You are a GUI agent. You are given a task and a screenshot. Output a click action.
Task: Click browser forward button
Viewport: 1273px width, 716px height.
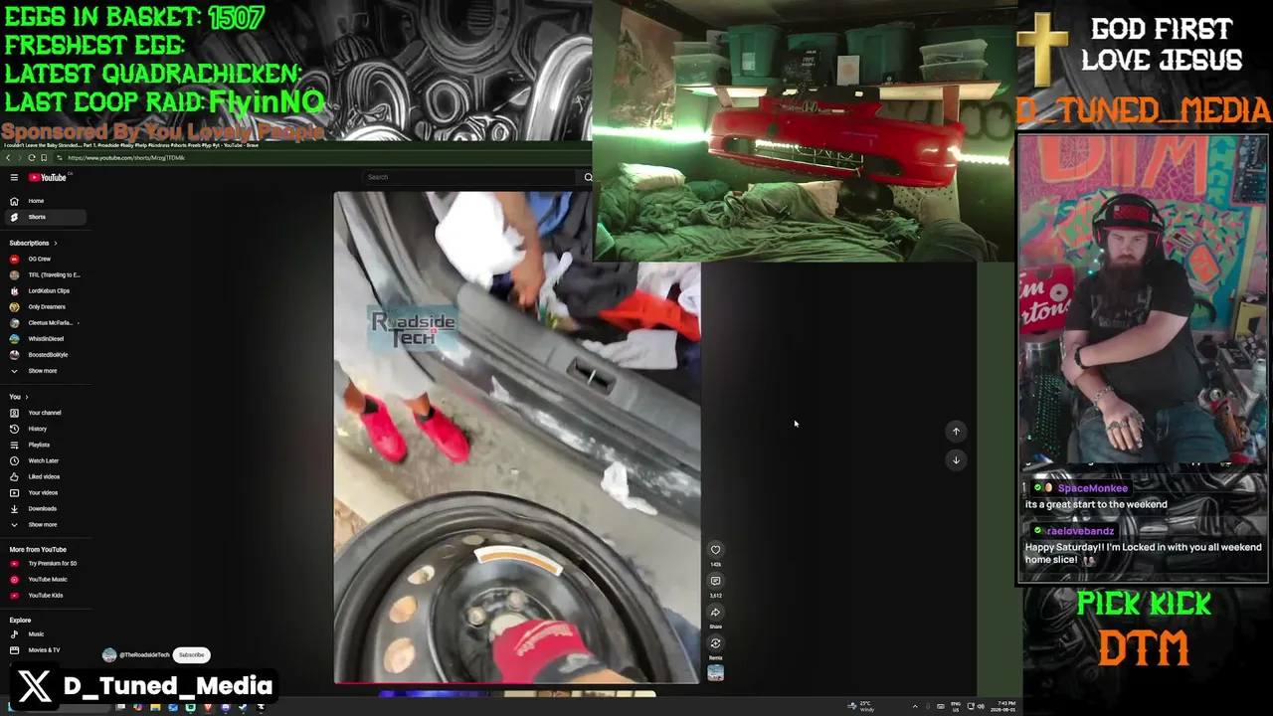(x=19, y=158)
